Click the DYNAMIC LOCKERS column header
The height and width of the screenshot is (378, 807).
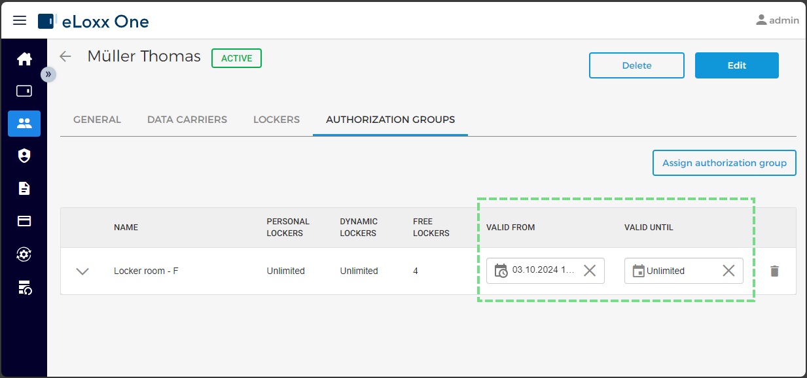[x=359, y=228]
